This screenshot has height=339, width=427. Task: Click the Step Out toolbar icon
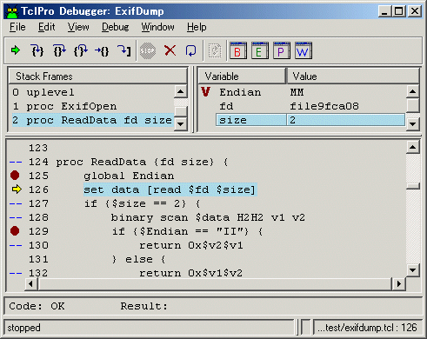(81, 50)
